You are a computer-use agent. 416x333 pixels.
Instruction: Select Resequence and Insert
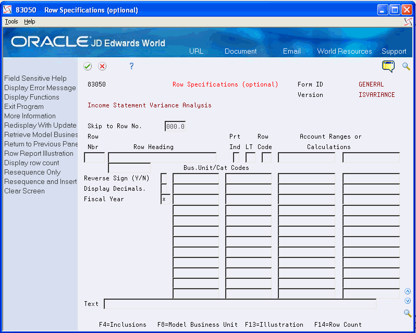point(41,181)
